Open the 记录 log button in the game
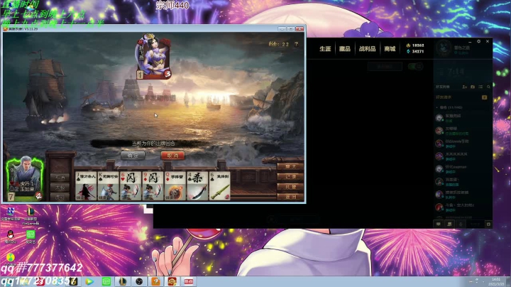Viewport: 511px width, 287px height. click(x=290, y=177)
